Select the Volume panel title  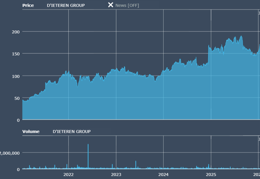tap(31, 132)
